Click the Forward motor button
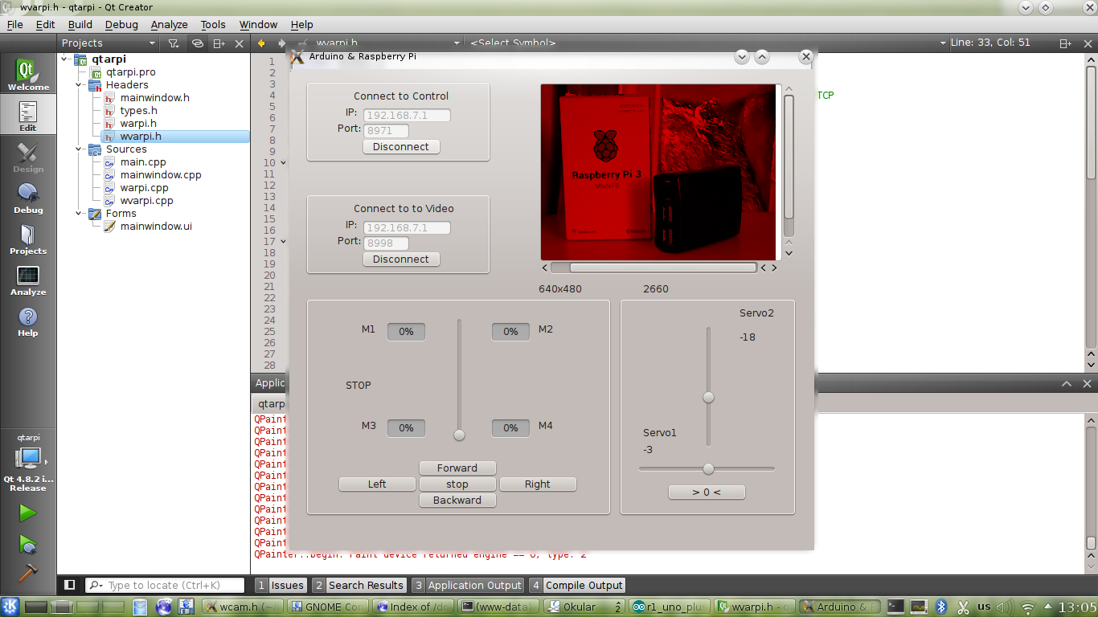 click(457, 468)
